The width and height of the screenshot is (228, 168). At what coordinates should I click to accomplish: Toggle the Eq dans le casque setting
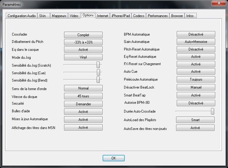(83, 50)
